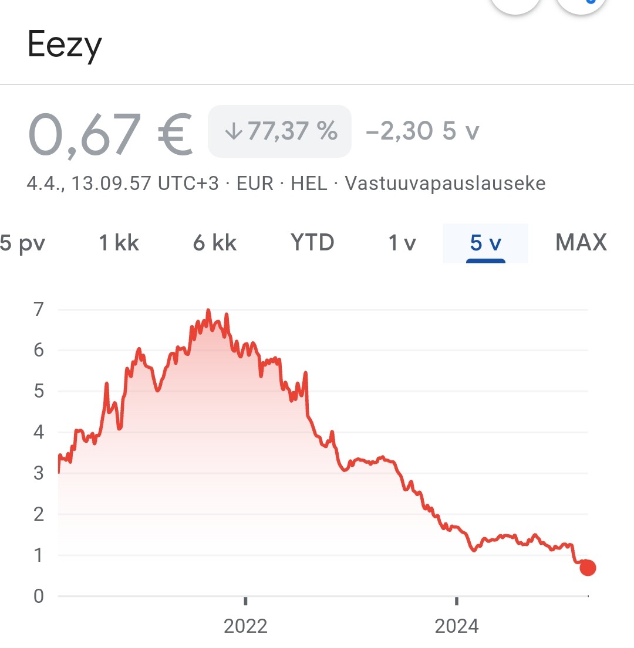Switch to the 1 kk range tab
The height and width of the screenshot is (648, 634).
click(119, 243)
